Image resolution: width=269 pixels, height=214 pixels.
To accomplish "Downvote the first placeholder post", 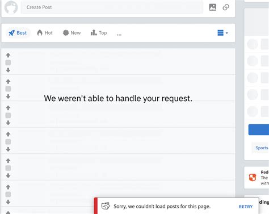I will [8, 70].
